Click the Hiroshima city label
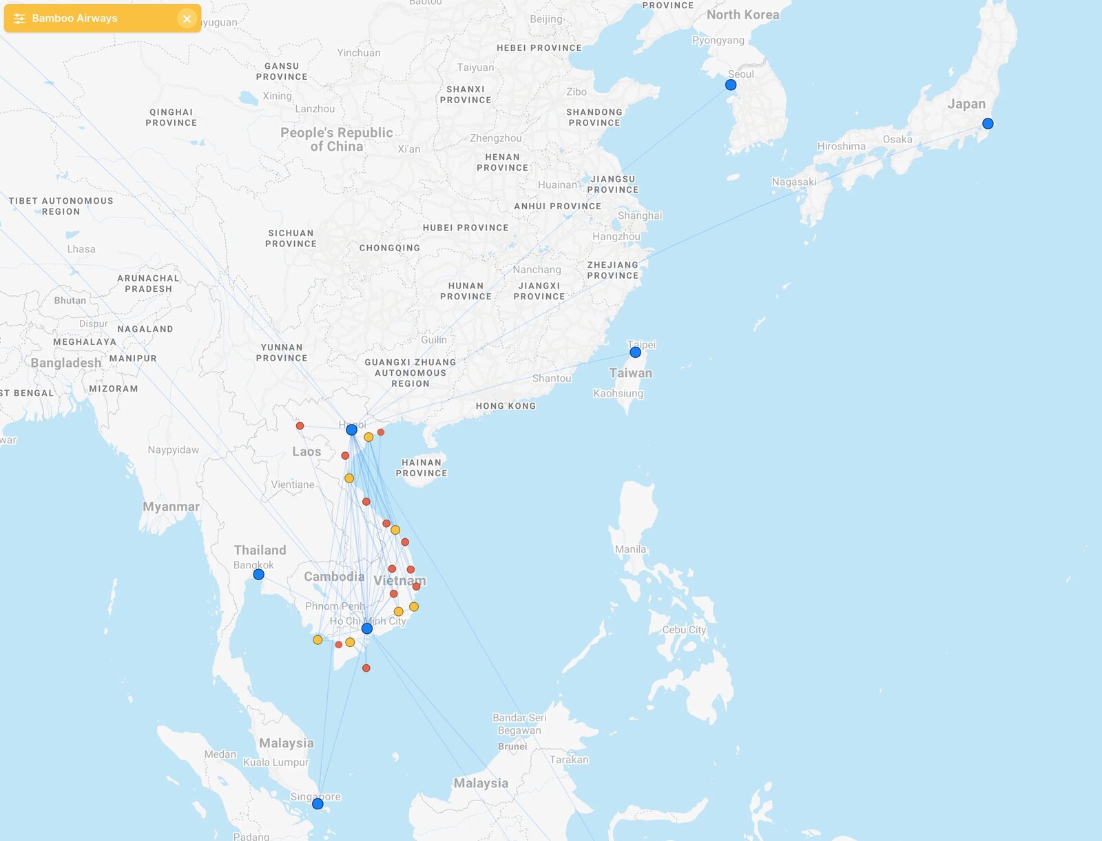 [841, 146]
